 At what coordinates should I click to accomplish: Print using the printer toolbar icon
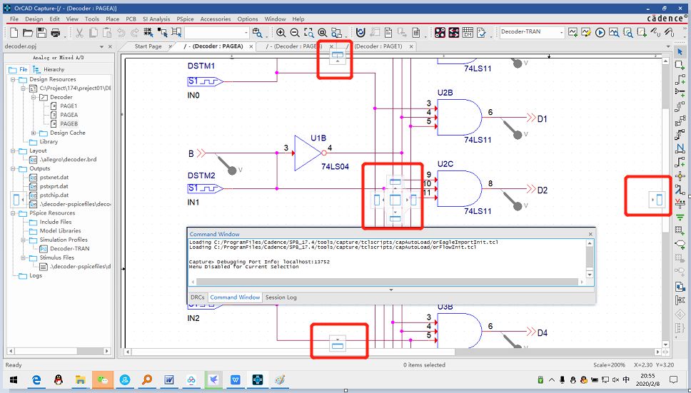point(55,33)
